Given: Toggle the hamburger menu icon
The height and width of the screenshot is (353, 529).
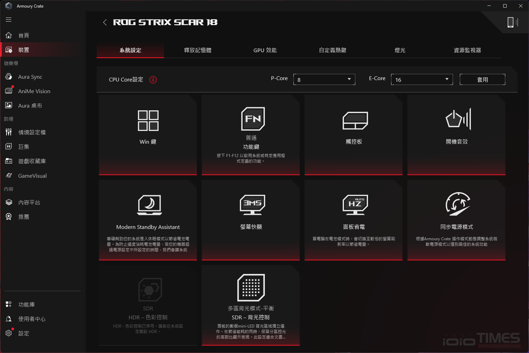Looking at the screenshot, I should coord(9,20).
